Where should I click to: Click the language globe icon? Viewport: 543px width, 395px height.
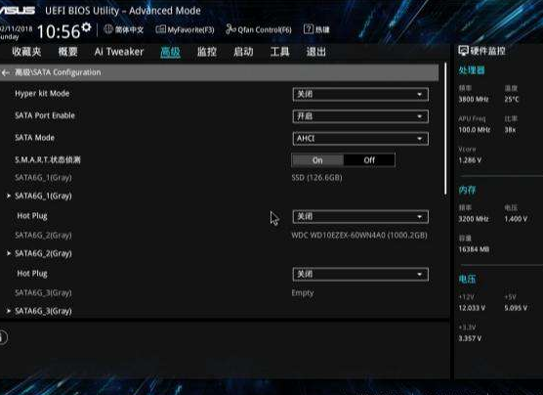click(108, 29)
